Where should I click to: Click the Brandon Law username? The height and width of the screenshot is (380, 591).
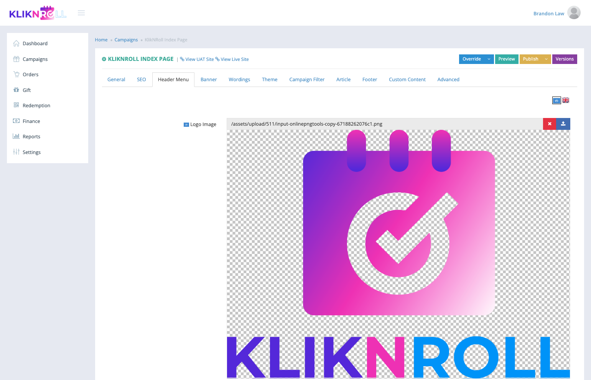point(549,13)
